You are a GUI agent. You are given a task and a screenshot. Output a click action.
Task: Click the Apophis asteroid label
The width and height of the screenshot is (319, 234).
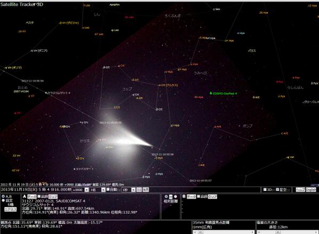[114, 4]
